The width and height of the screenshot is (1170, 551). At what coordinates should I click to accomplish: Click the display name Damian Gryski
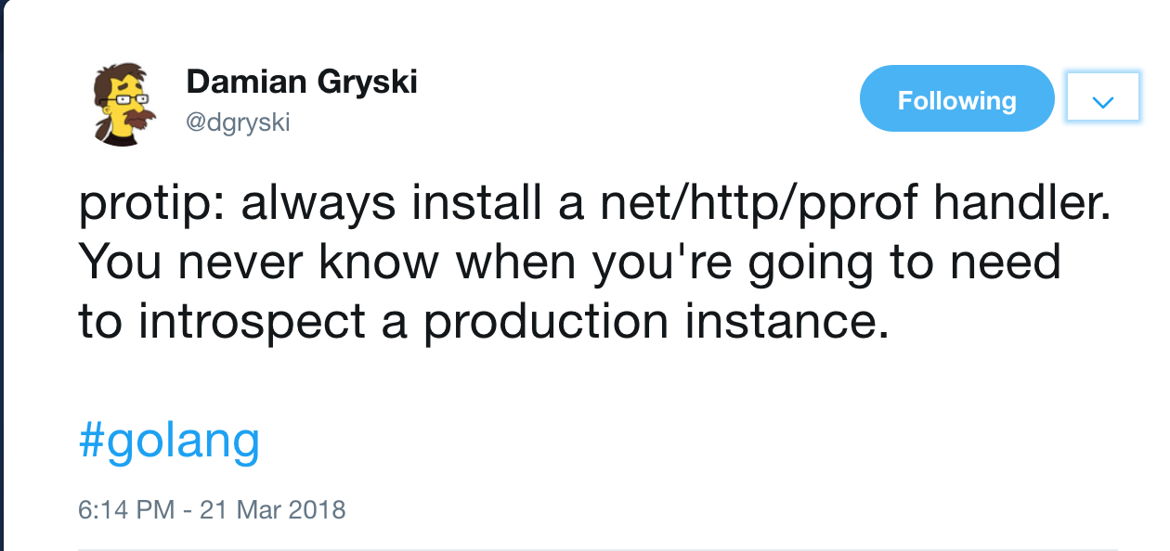point(302,82)
